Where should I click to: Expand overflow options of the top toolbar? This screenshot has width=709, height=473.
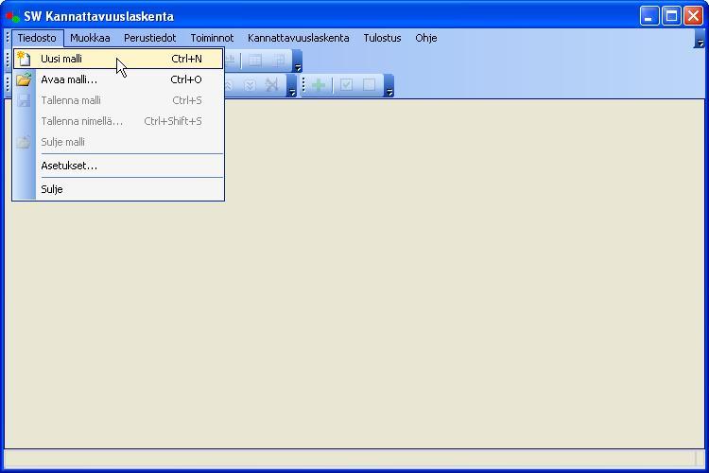(298, 61)
